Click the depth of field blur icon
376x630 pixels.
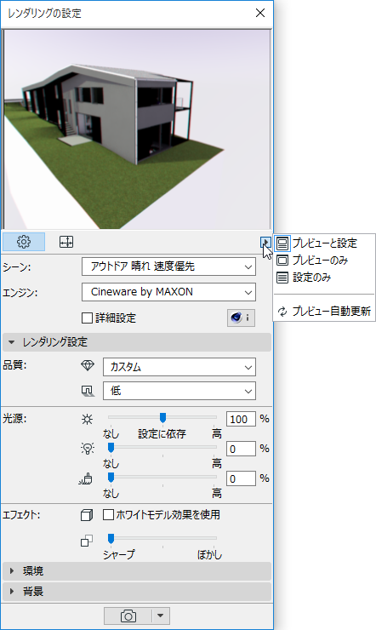click(x=86, y=541)
